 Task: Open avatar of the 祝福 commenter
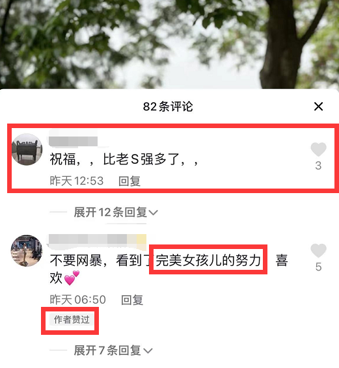27,150
